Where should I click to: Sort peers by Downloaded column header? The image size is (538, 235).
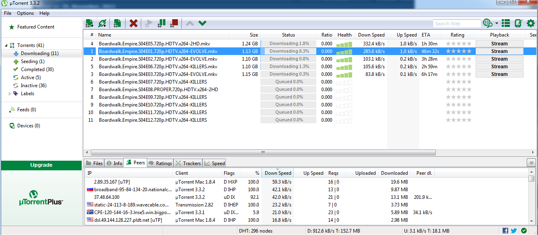(394, 173)
